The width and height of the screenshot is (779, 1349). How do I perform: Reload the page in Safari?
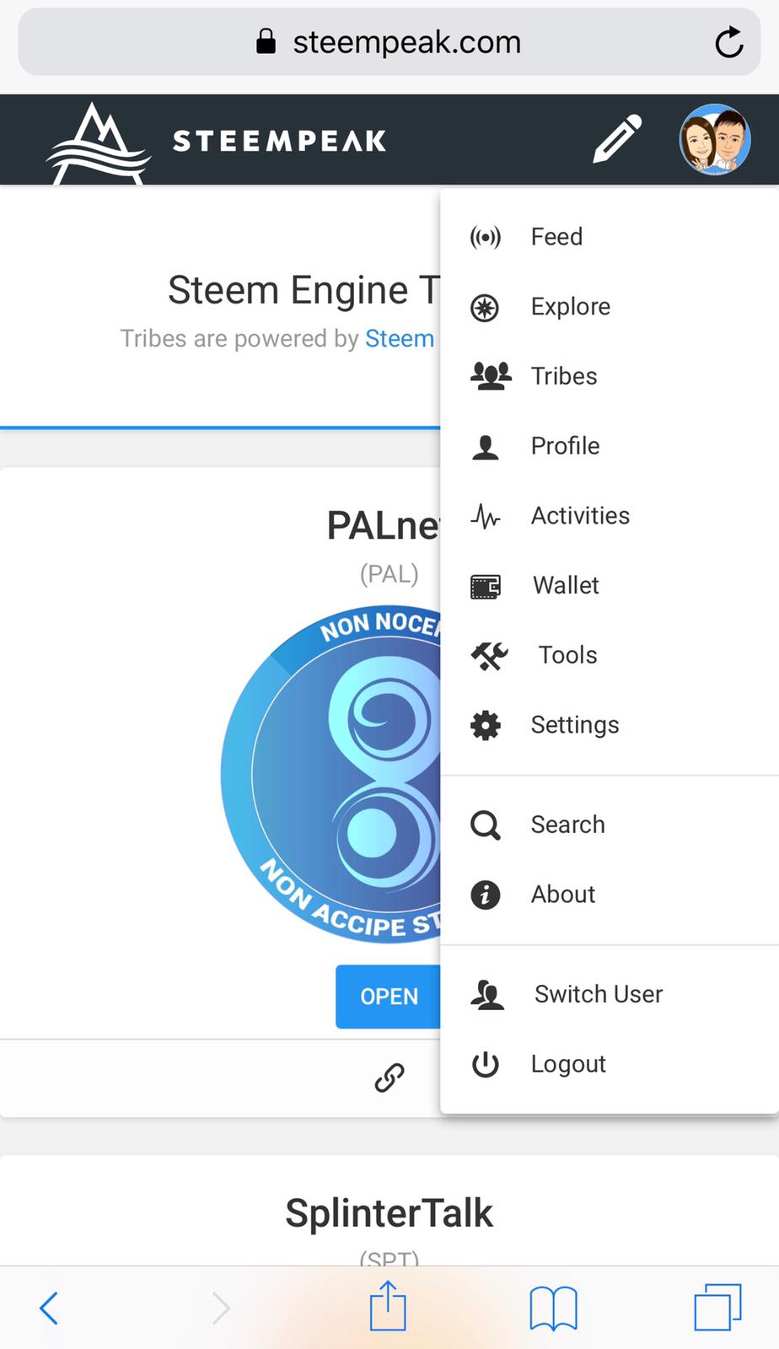728,42
